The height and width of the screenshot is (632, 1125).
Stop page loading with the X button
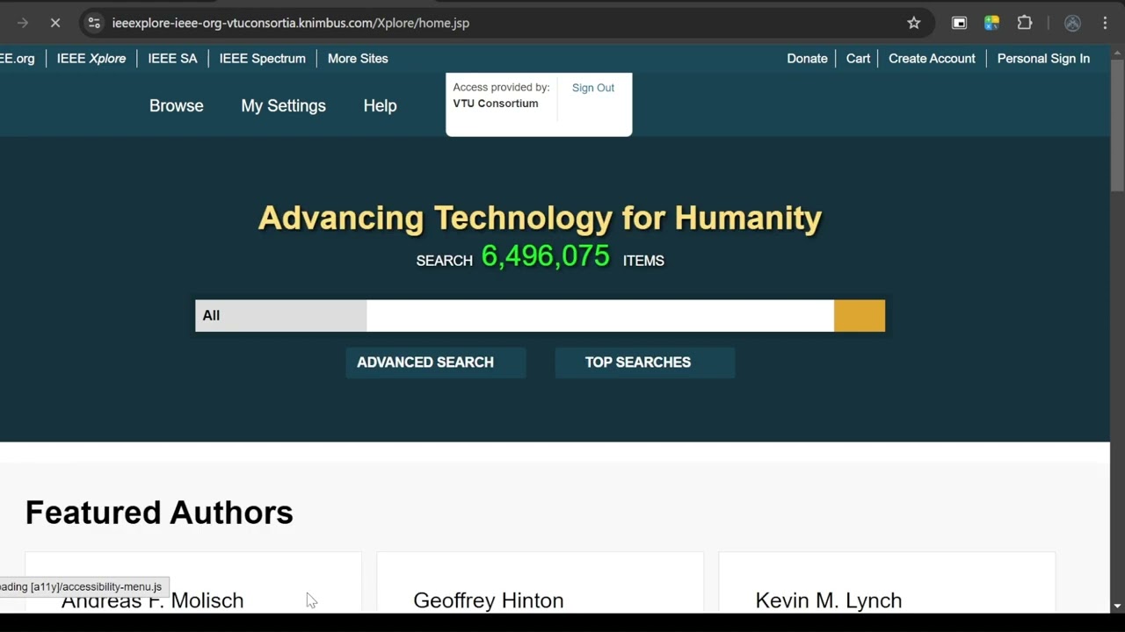point(55,23)
